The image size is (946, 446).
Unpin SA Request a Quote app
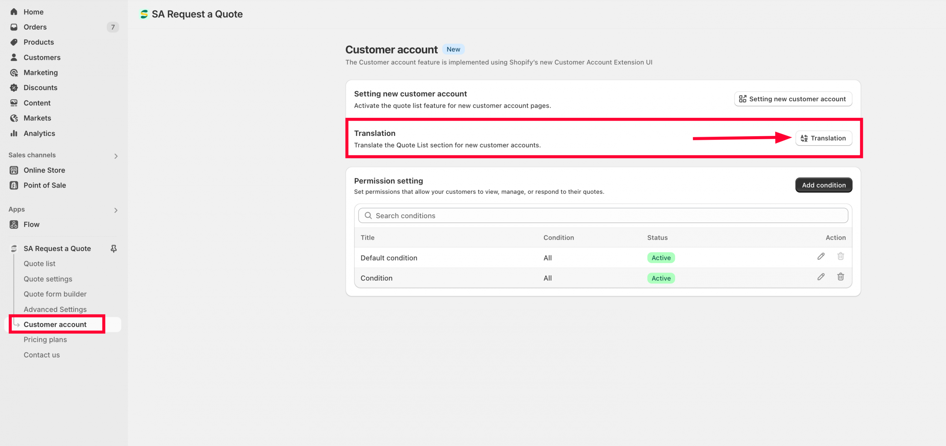(x=114, y=248)
